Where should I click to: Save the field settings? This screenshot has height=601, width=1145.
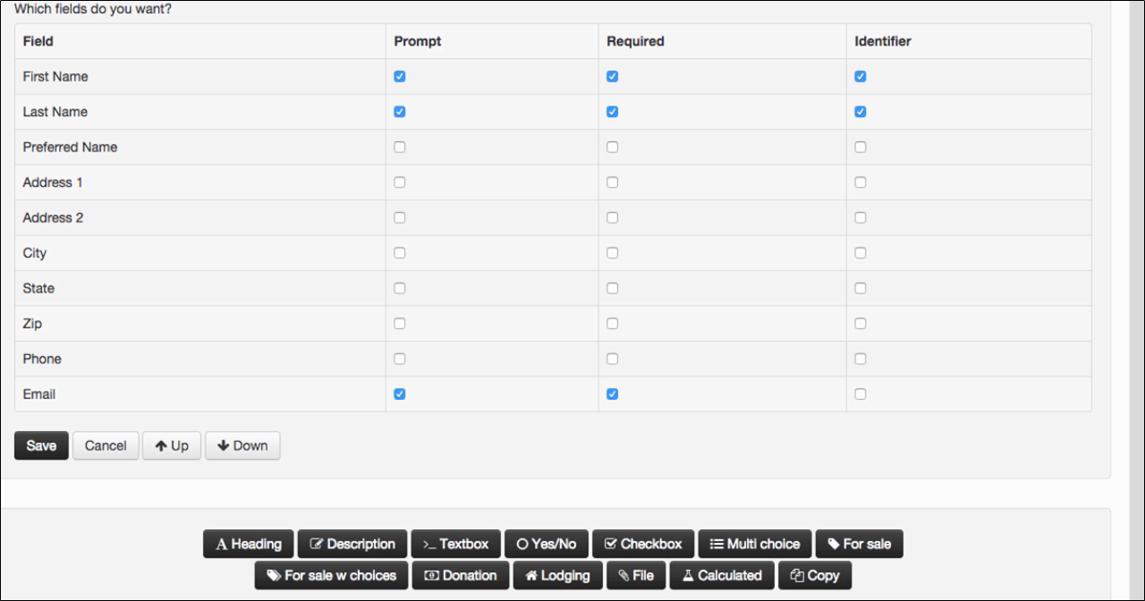40,445
